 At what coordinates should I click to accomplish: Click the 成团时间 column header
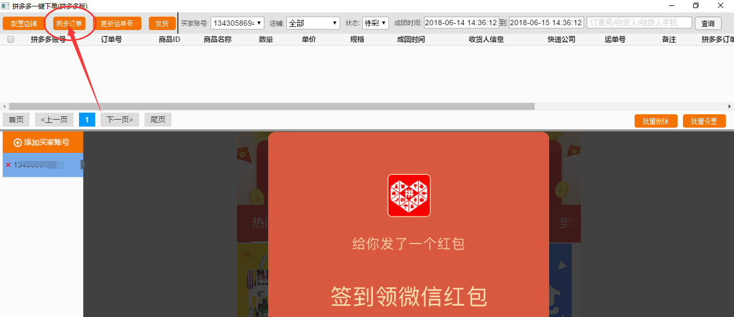click(x=411, y=39)
